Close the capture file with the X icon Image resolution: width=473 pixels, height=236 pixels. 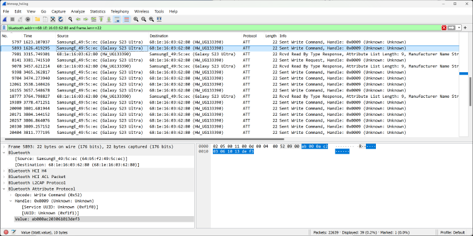coord(53,19)
